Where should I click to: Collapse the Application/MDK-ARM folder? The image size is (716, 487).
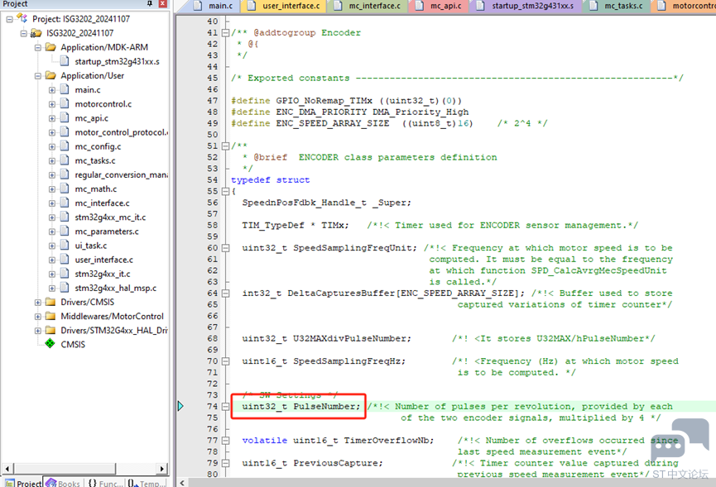click(38, 47)
